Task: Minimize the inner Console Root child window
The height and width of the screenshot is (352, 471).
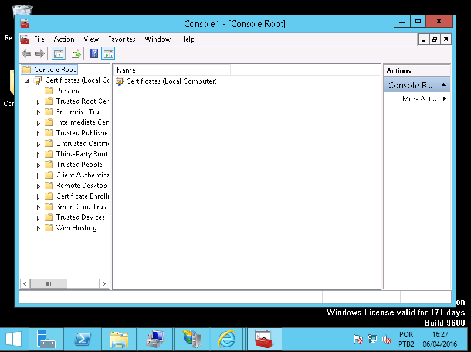Action: (x=423, y=39)
